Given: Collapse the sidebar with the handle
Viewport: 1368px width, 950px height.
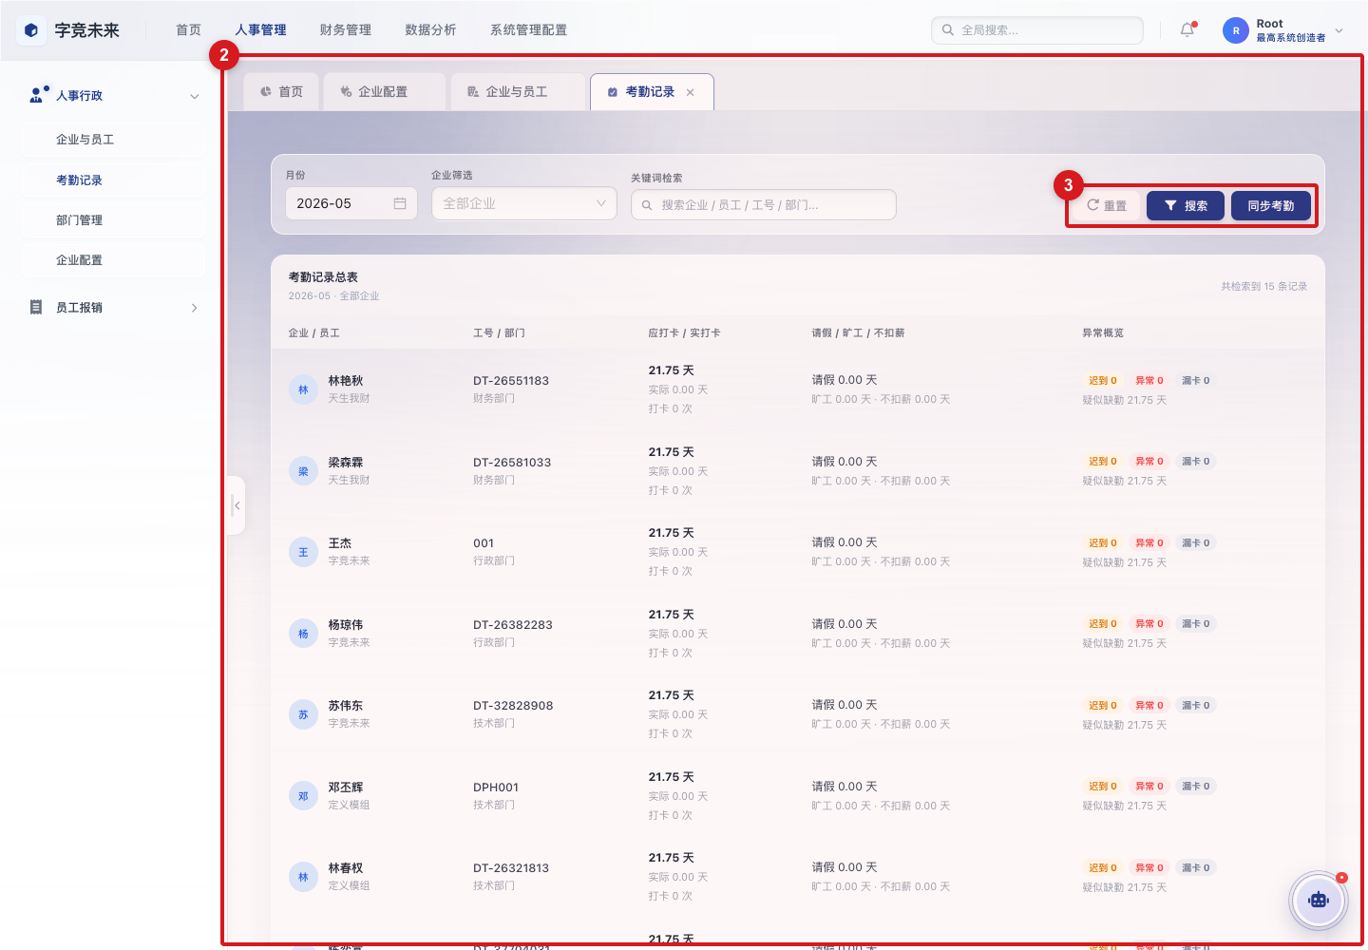Looking at the screenshot, I should [x=237, y=505].
